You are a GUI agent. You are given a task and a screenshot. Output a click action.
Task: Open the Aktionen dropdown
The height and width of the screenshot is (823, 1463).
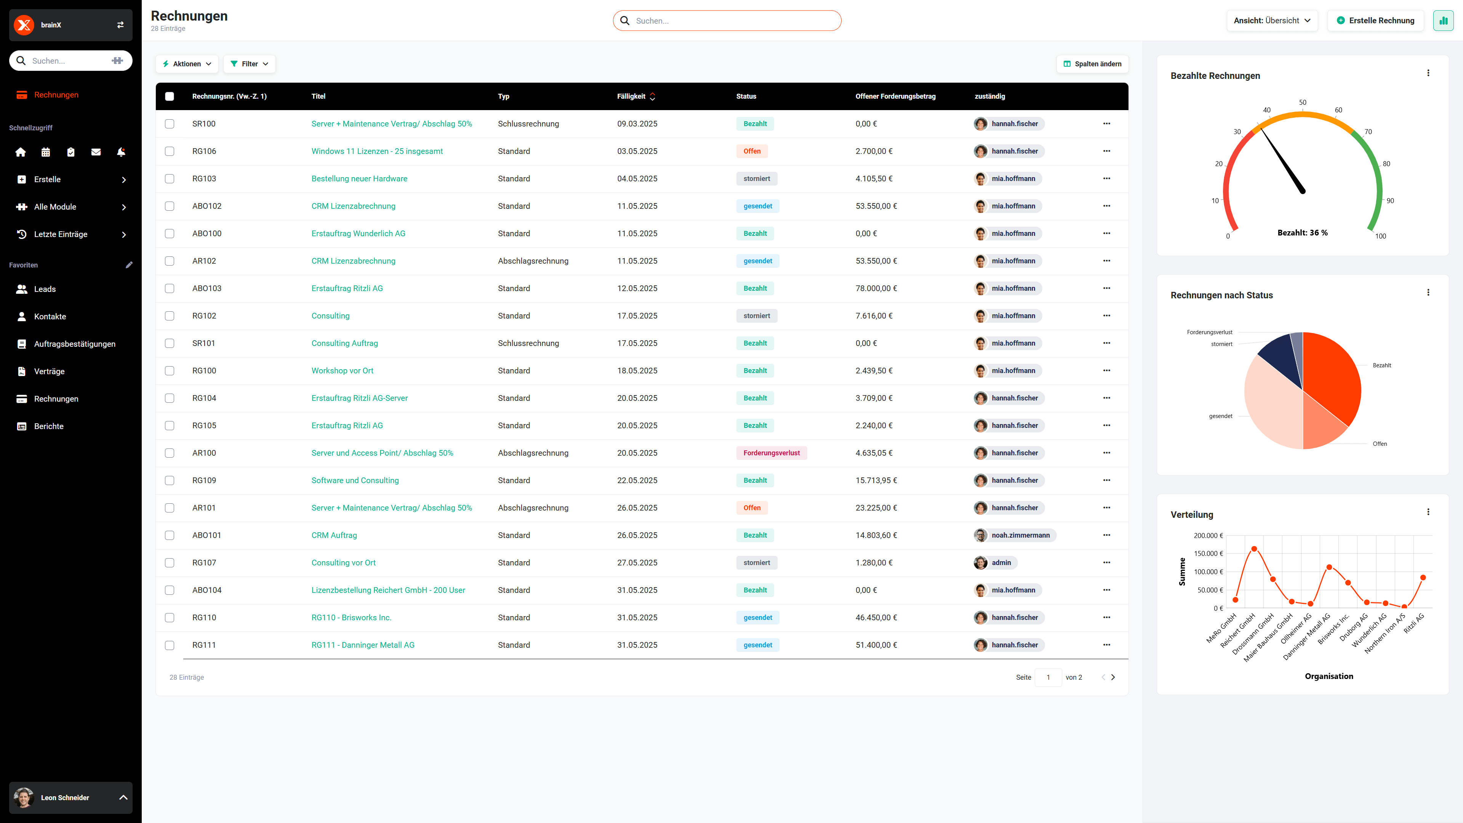(187, 64)
